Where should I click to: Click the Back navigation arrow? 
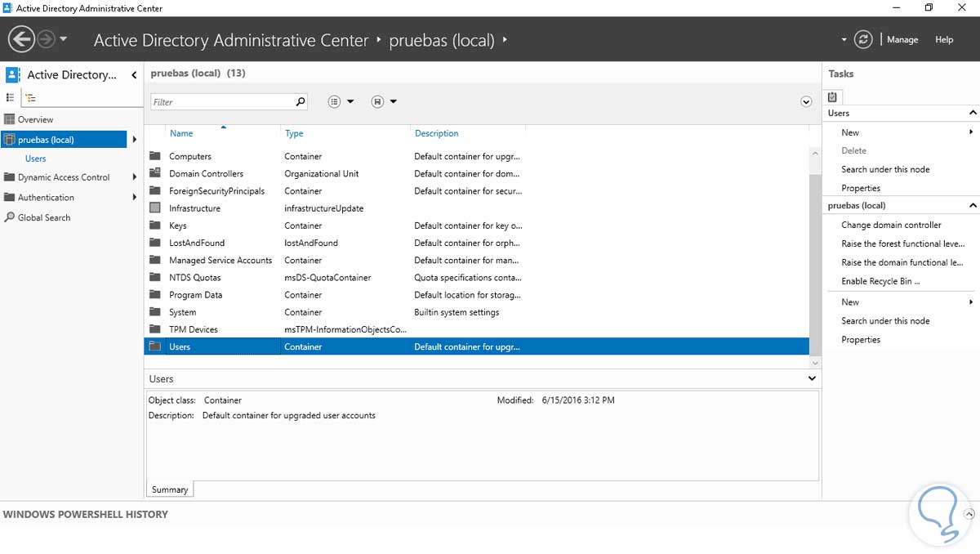[x=21, y=38]
